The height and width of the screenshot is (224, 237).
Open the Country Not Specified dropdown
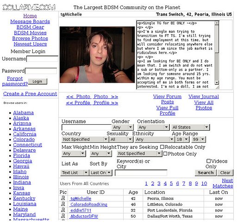point(85,139)
